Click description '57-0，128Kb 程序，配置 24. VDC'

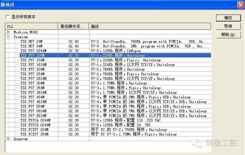point(121,125)
